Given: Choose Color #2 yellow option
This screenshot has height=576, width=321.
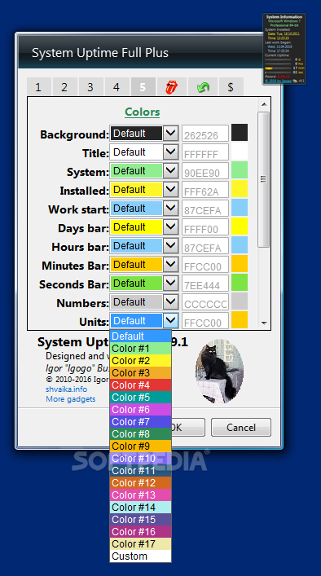Looking at the screenshot, I should click(141, 360).
